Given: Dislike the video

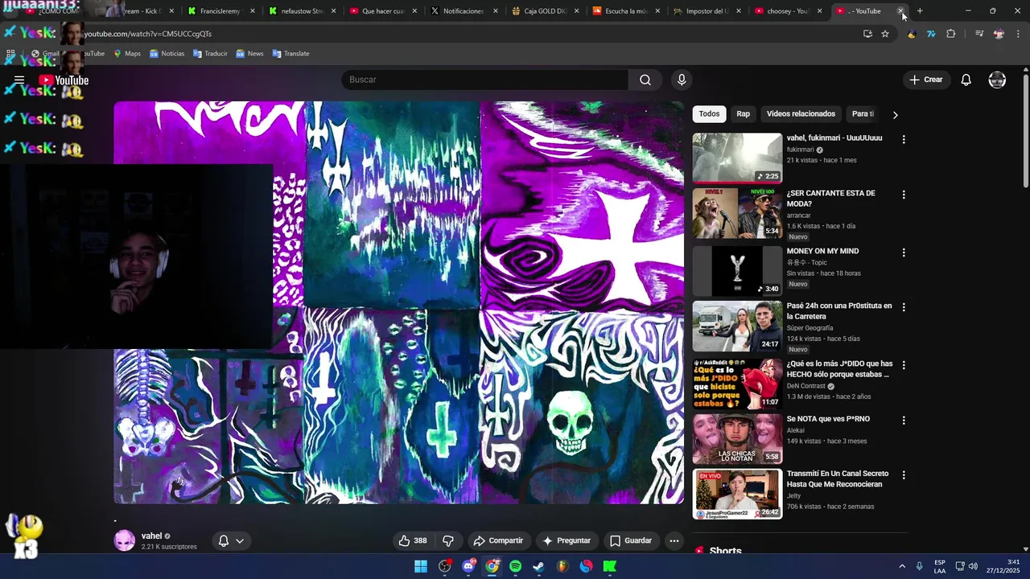Looking at the screenshot, I should coord(448,540).
